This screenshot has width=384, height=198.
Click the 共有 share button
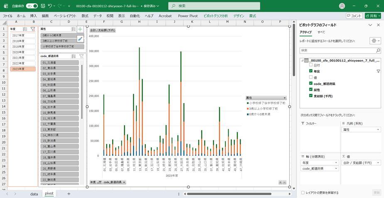click(x=372, y=15)
